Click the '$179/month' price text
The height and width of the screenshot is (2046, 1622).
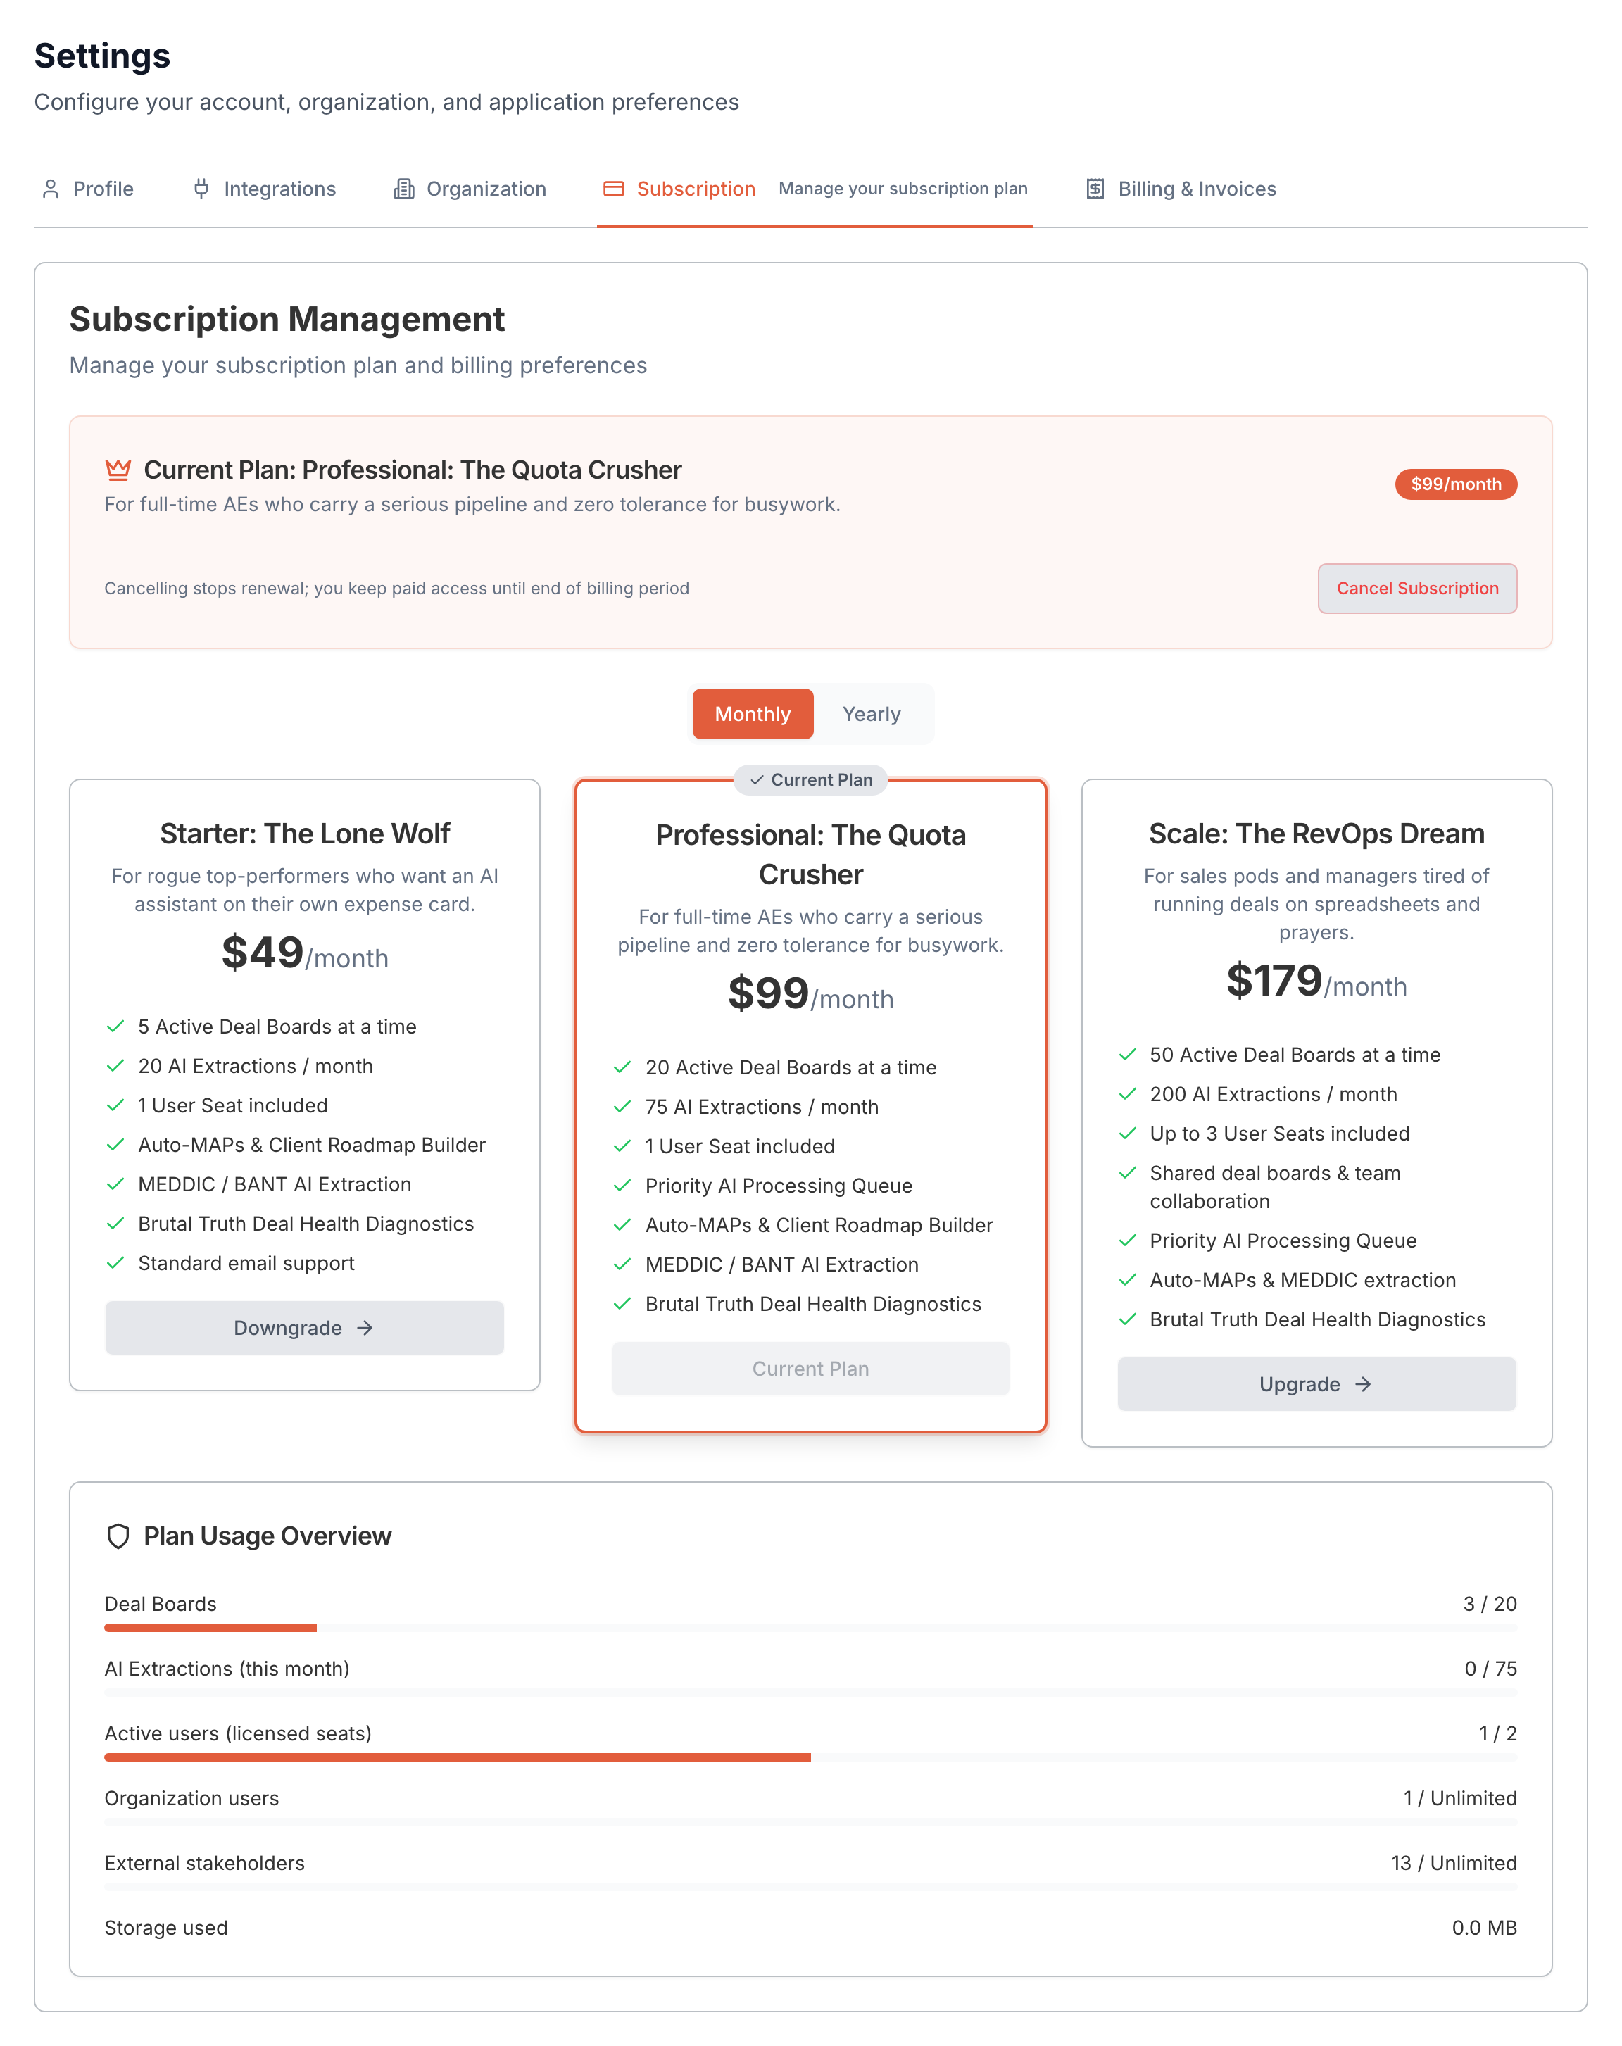[x=1316, y=981]
